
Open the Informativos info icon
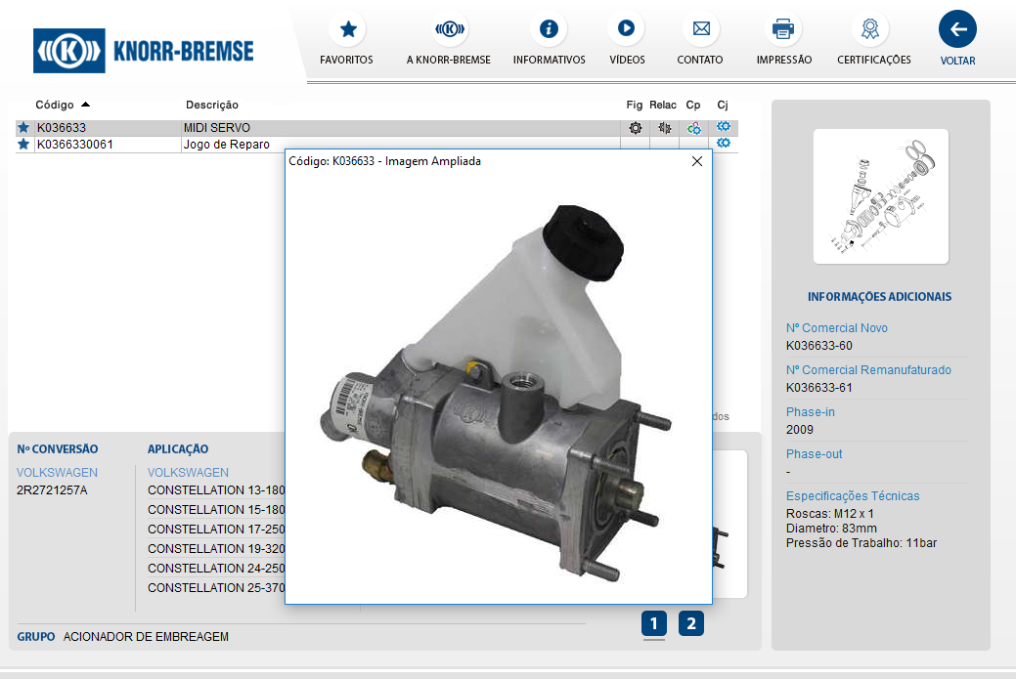point(549,30)
